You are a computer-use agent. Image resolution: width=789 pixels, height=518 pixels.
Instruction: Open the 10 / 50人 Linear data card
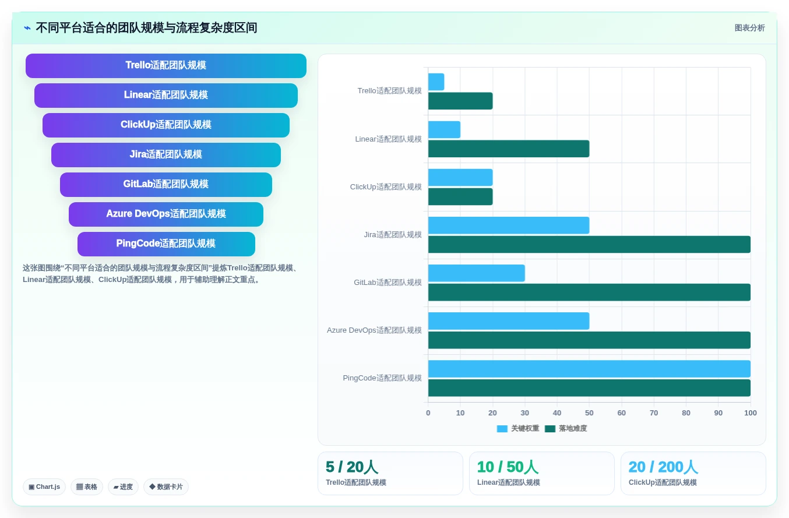click(x=542, y=473)
